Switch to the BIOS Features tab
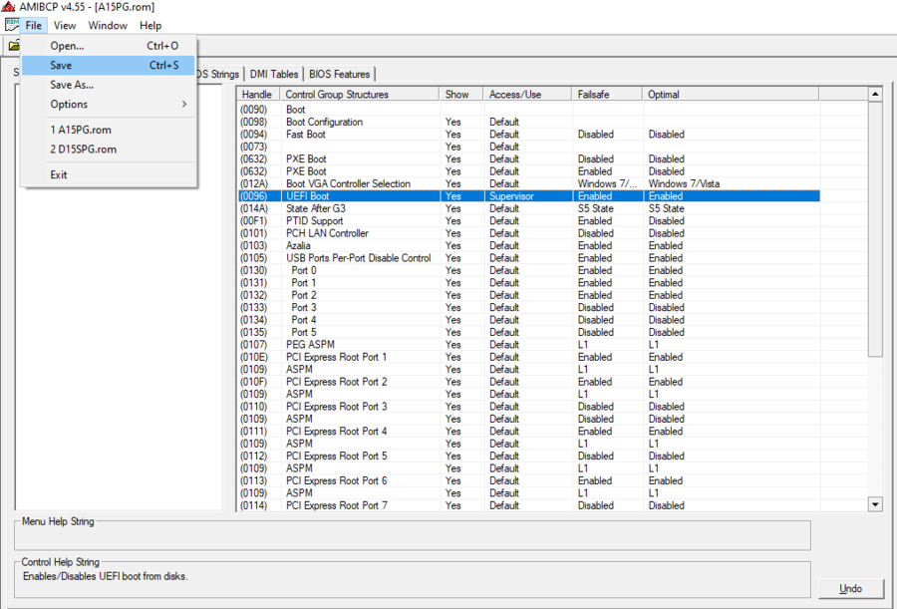This screenshot has width=897, height=609. (339, 74)
